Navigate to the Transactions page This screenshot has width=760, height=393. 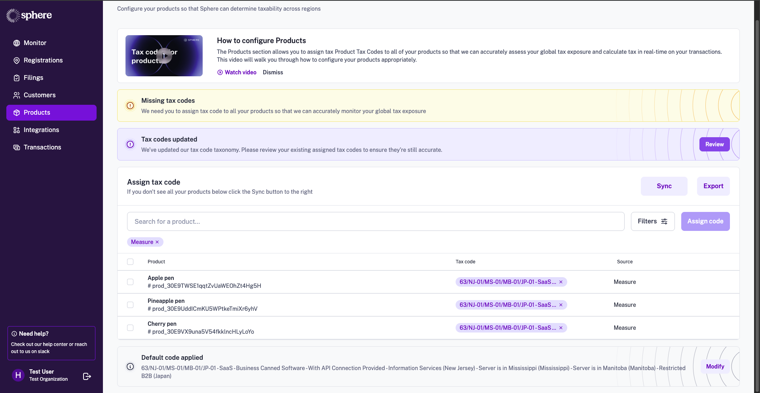pyautogui.click(x=42, y=147)
